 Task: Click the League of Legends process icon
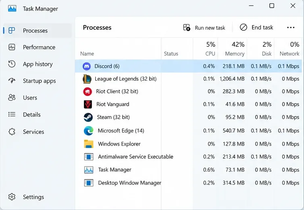87,79
